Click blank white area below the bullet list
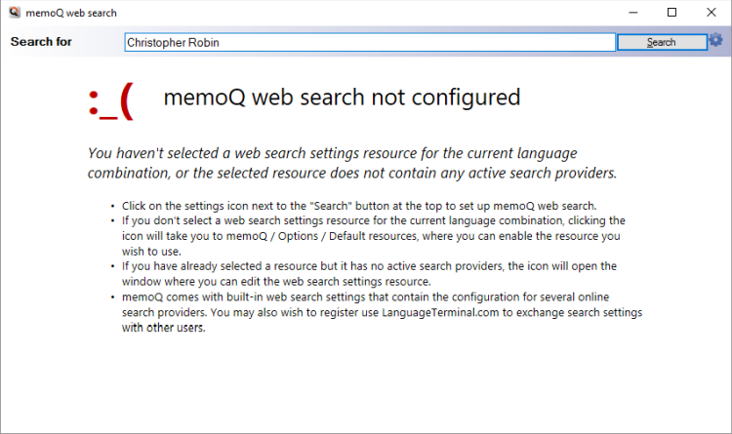Viewport: 732px width, 434px height. [x=366, y=385]
